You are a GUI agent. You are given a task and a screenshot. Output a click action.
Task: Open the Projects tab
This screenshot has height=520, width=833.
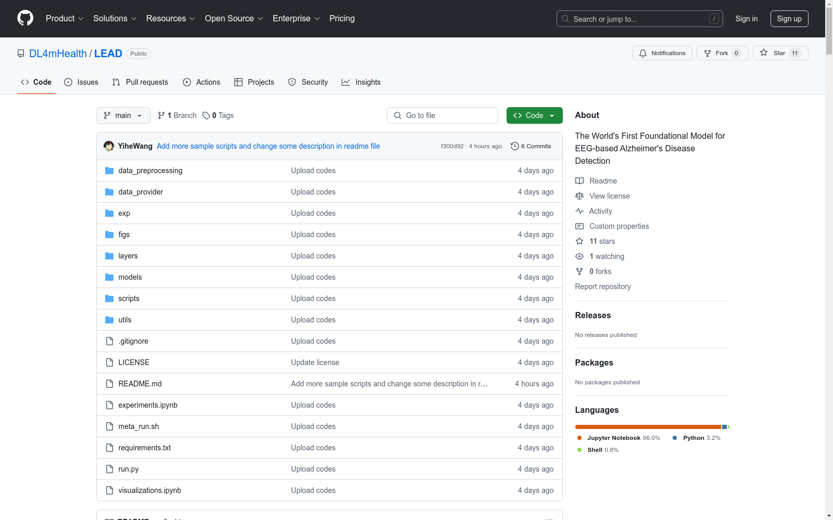pyautogui.click(x=254, y=82)
